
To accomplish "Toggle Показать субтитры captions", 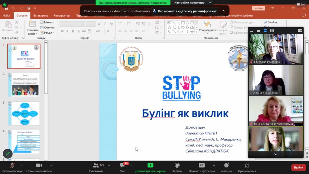I will tap(202, 168).
